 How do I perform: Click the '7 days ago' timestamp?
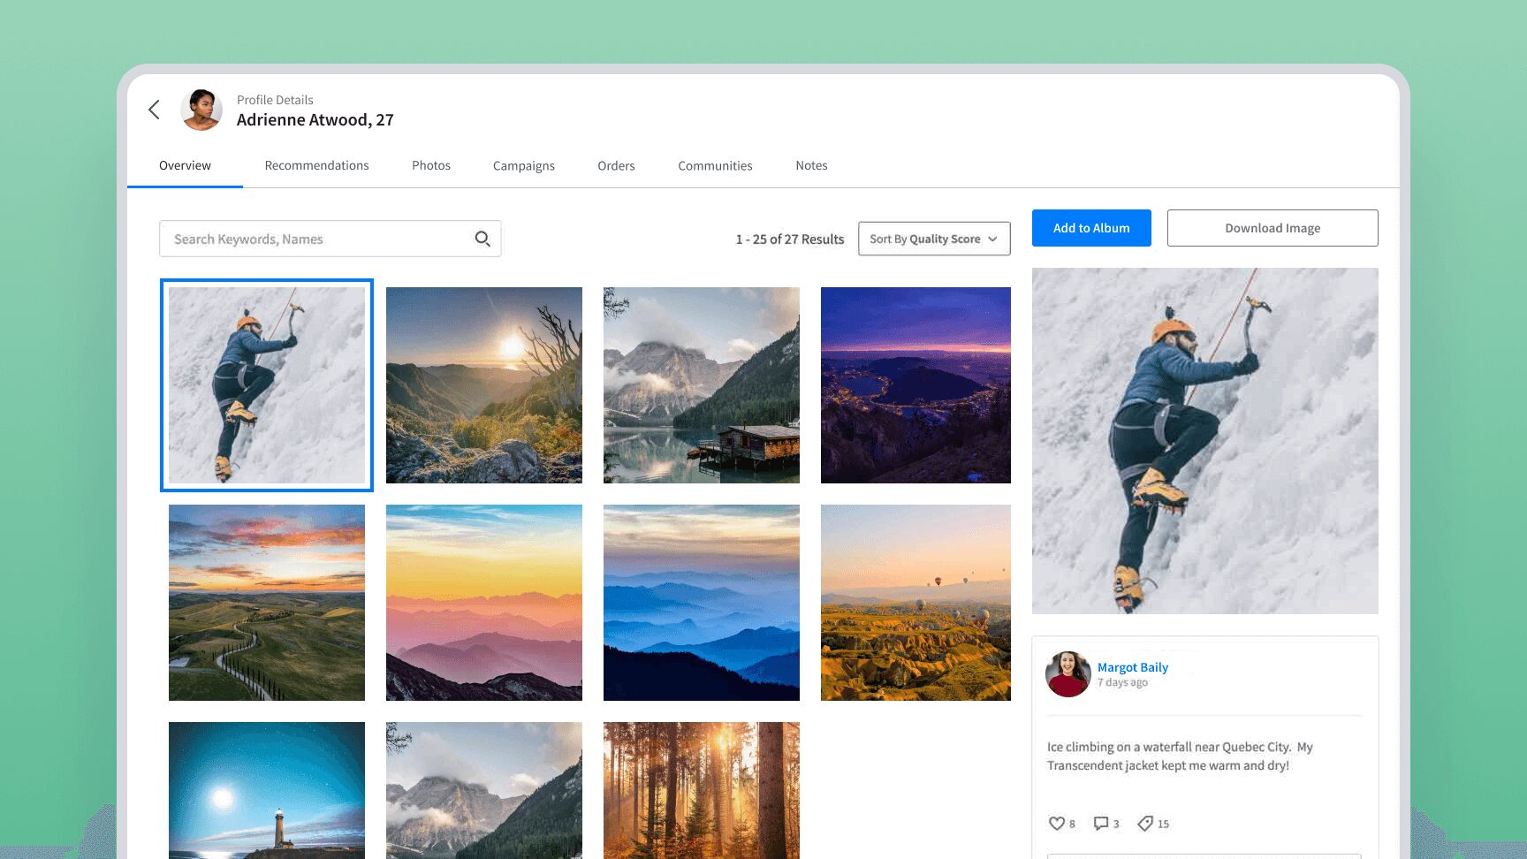(1122, 682)
